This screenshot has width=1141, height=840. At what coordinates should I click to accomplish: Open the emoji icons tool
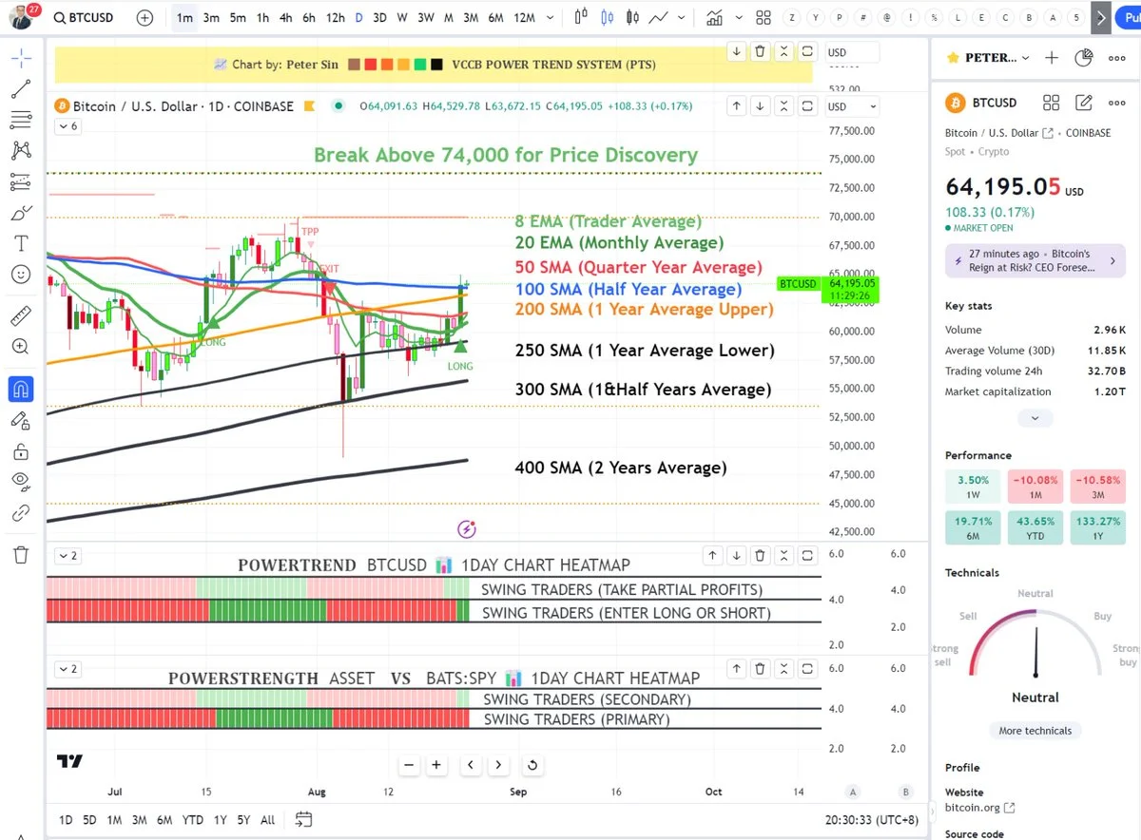(x=21, y=274)
